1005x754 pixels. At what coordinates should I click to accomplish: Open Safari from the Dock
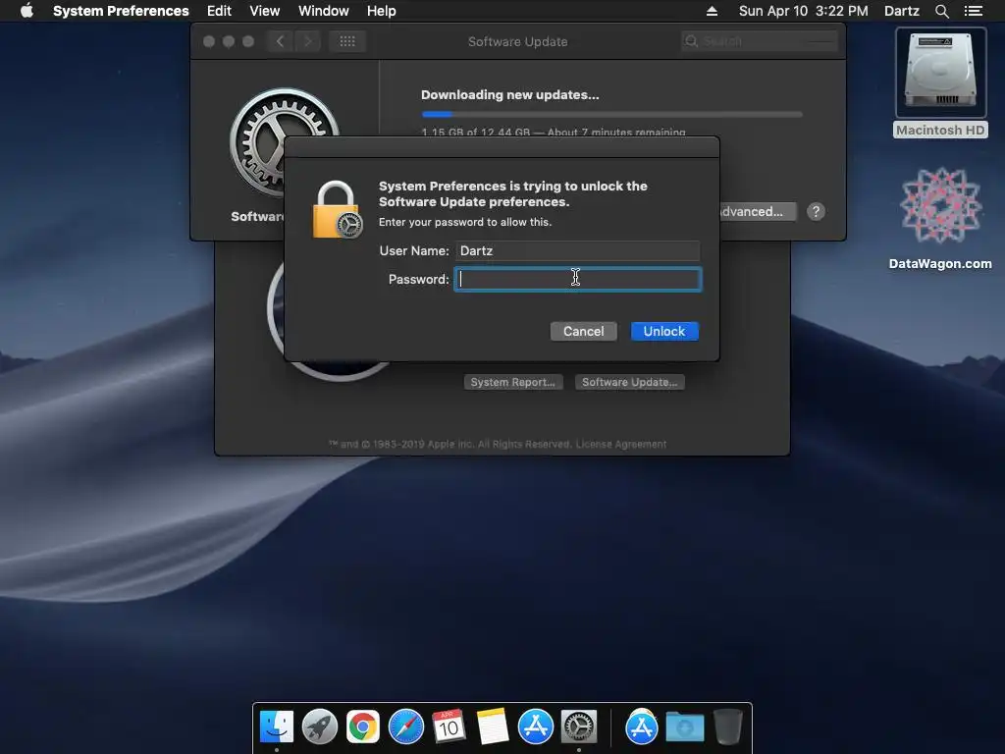[x=406, y=727]
